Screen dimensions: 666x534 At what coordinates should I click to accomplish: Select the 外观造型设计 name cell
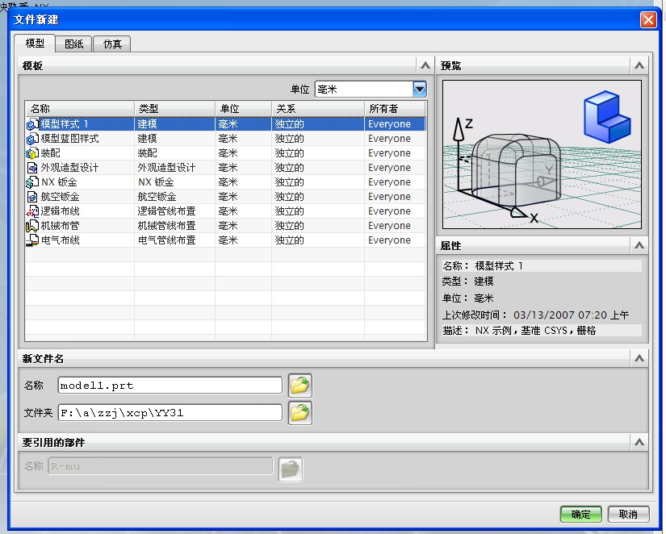[69, 168]
